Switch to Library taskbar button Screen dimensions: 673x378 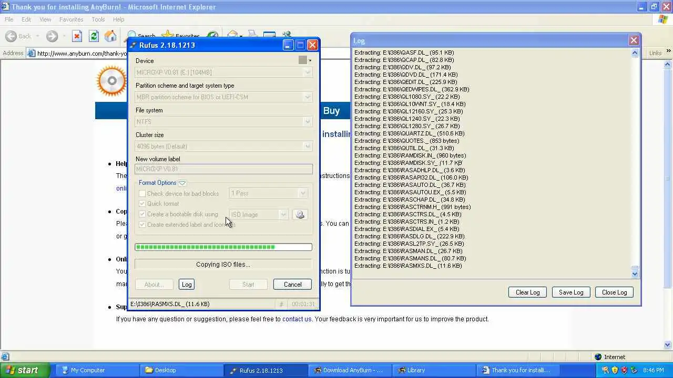pos(435,370)
